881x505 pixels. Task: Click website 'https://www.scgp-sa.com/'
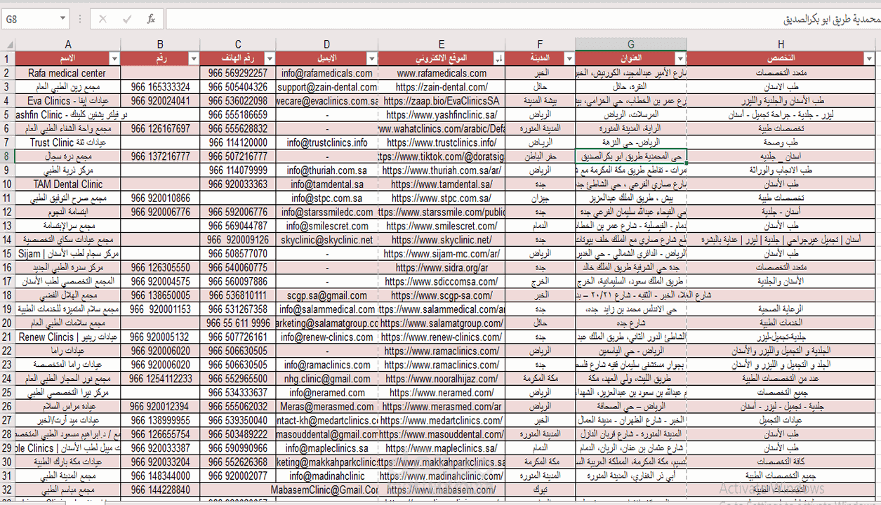coord(442,295)
